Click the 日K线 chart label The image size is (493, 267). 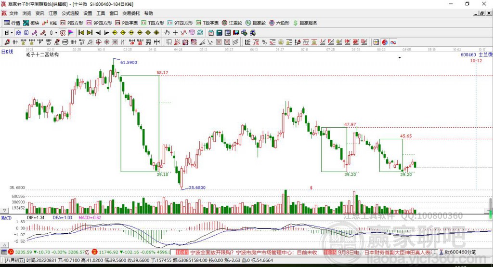point(7,52)
